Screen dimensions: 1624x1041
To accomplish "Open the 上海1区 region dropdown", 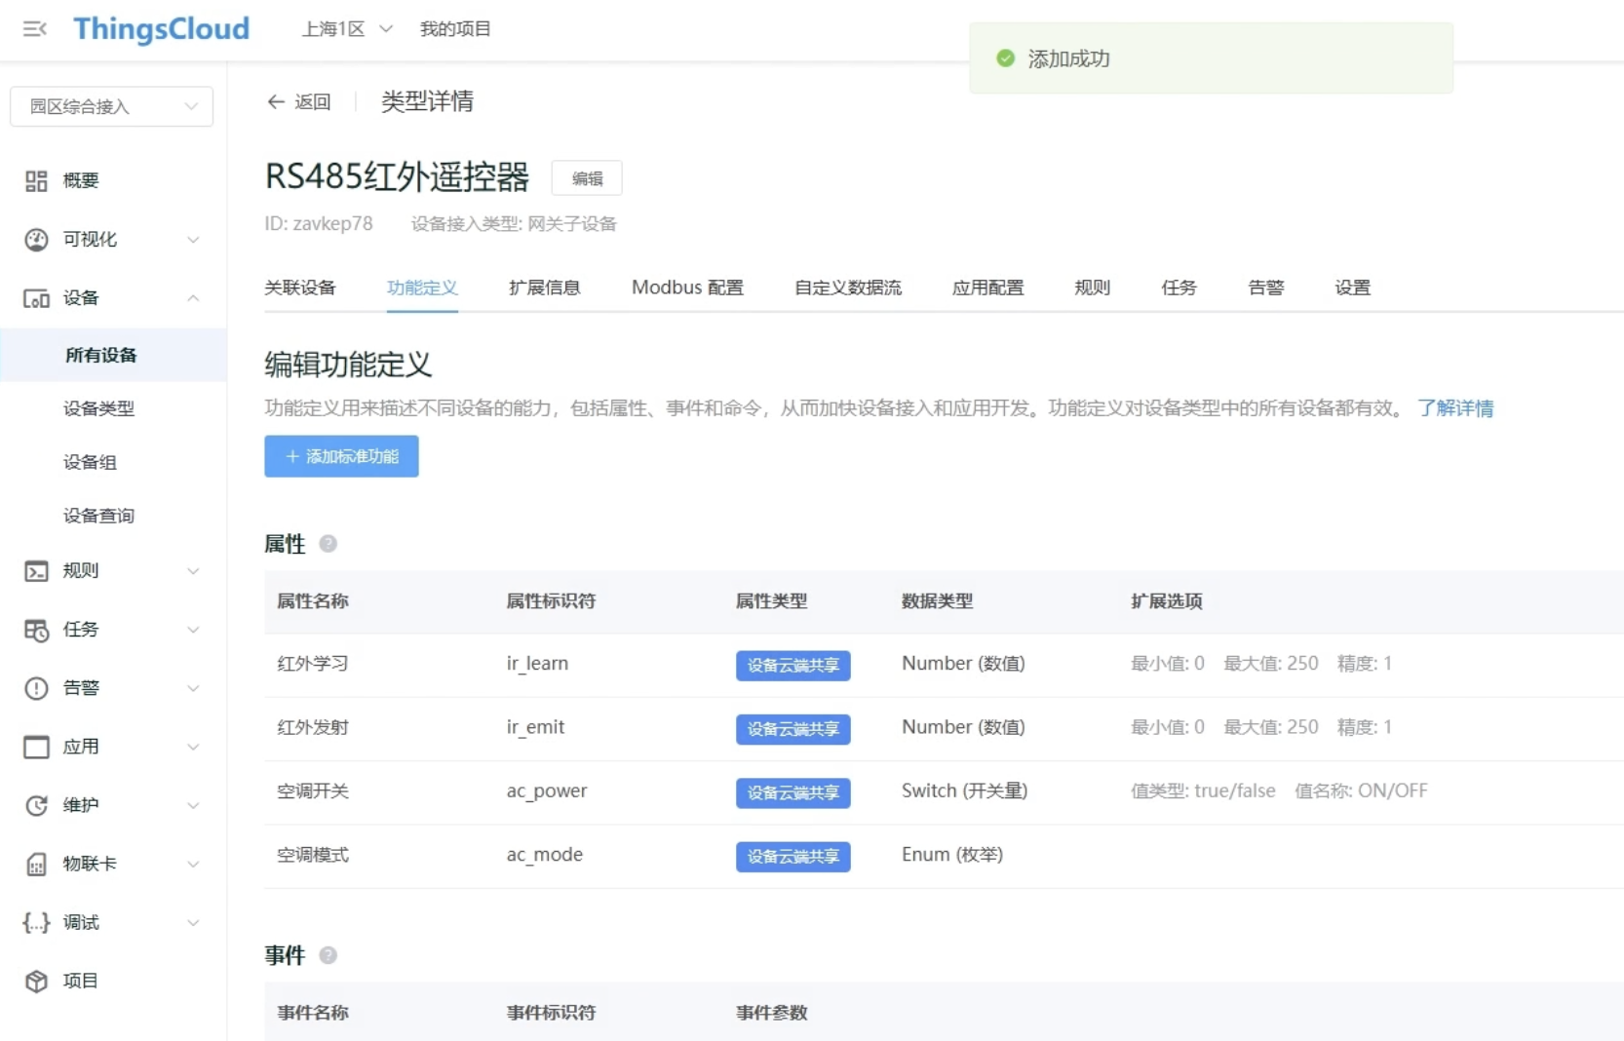I will coord(347,29).
